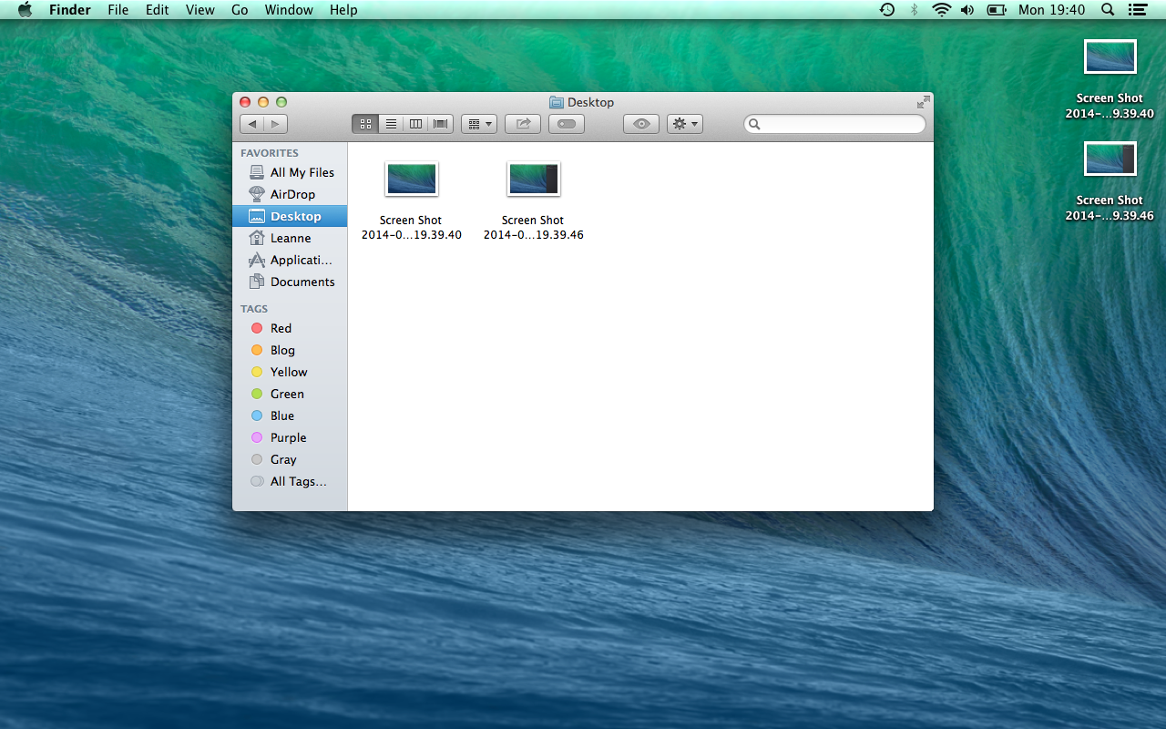Open the Apple menu
This screenshot has height=729, width=1166.
pos(25,10)
